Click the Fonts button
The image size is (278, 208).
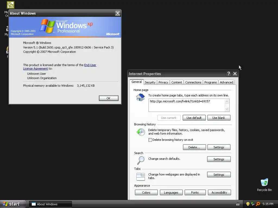[x=195, y=193]
